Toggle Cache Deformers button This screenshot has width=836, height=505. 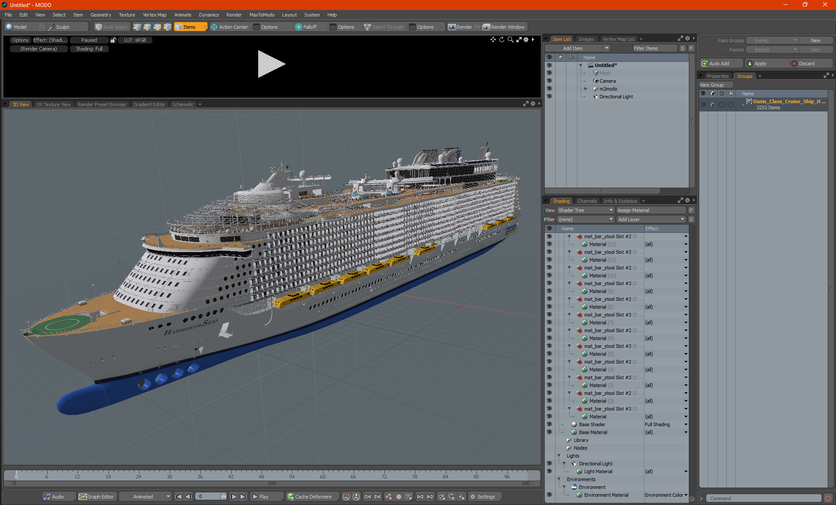click(312, 497)
